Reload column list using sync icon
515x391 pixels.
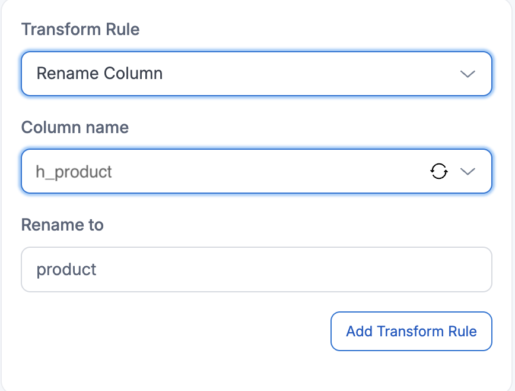coord(439,172)
